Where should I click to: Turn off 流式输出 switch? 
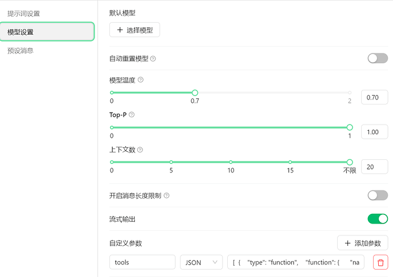coord(378,218)
